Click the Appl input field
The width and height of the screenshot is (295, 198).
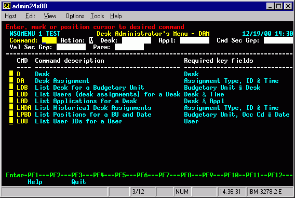195,40
